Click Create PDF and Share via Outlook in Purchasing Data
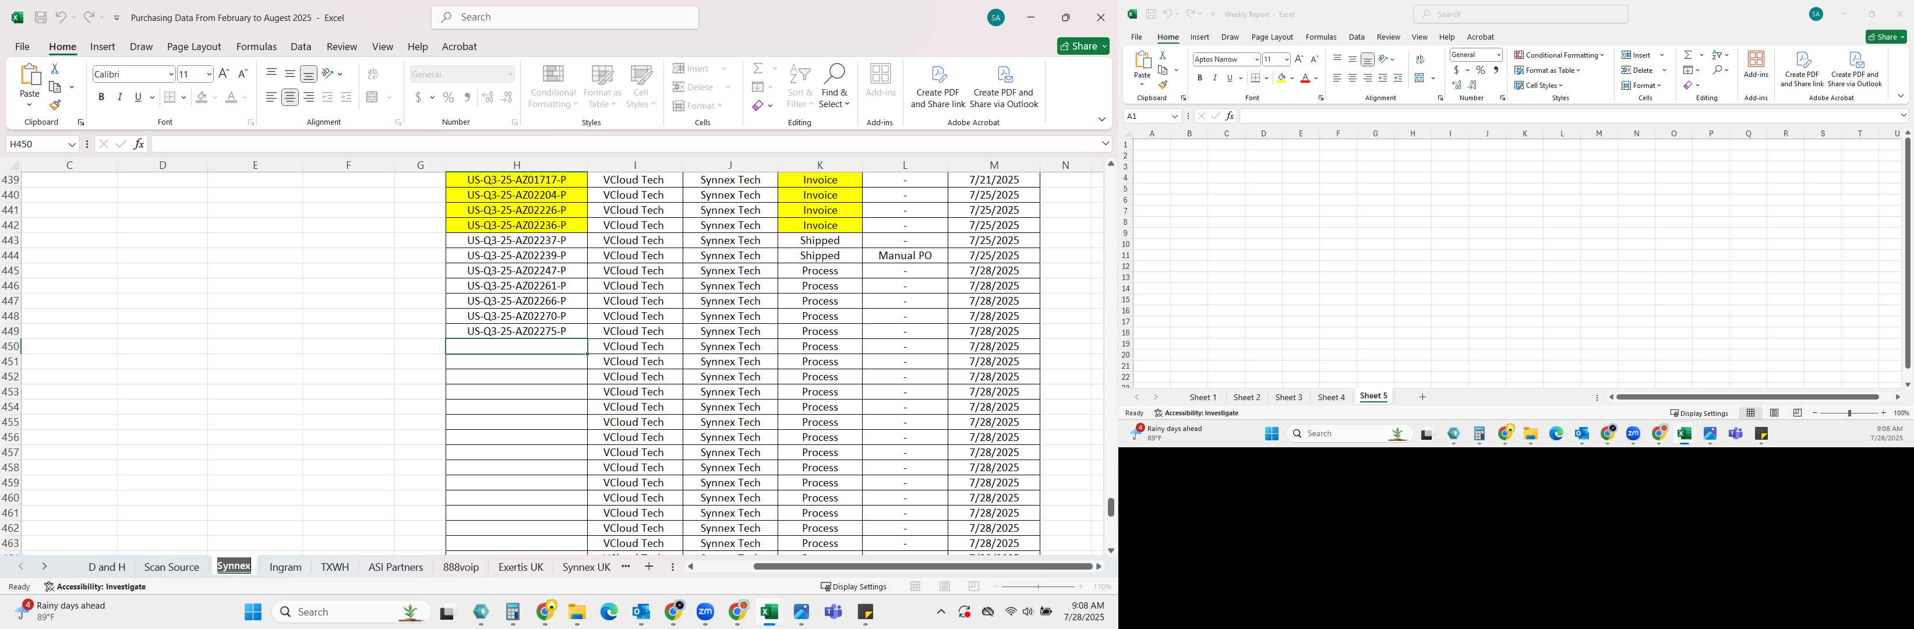 tap(1004, 87)
